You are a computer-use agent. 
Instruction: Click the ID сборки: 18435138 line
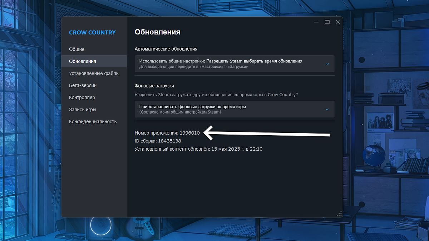158,141
